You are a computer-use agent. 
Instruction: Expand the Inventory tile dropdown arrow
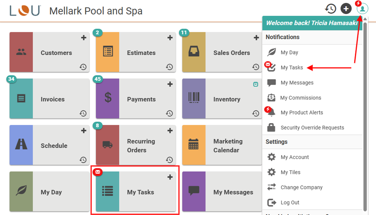coord(256,84)
